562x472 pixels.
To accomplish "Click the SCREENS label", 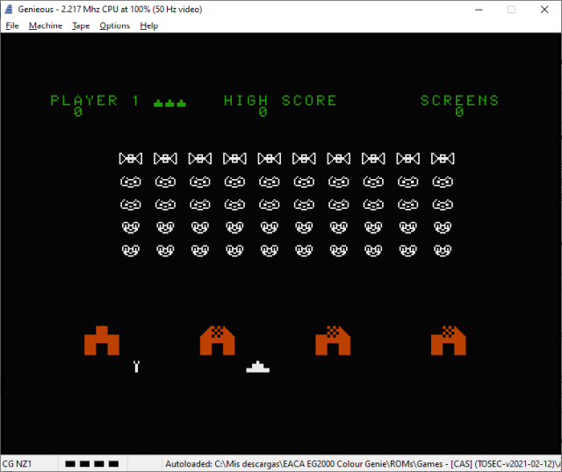I will point(459,101).
